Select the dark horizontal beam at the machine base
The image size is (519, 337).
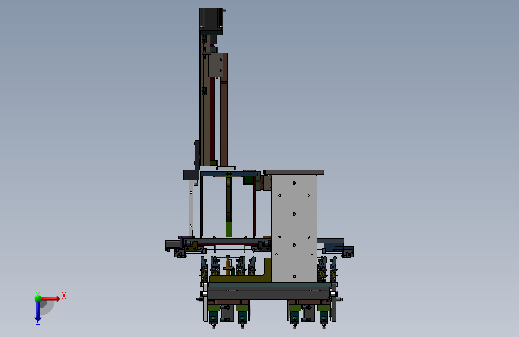(x=268, y=294)
